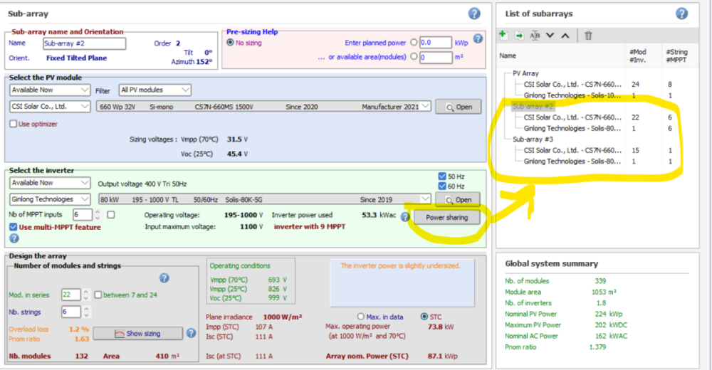
Task: Open help for List of subarrays
Action: coord(681,14)
